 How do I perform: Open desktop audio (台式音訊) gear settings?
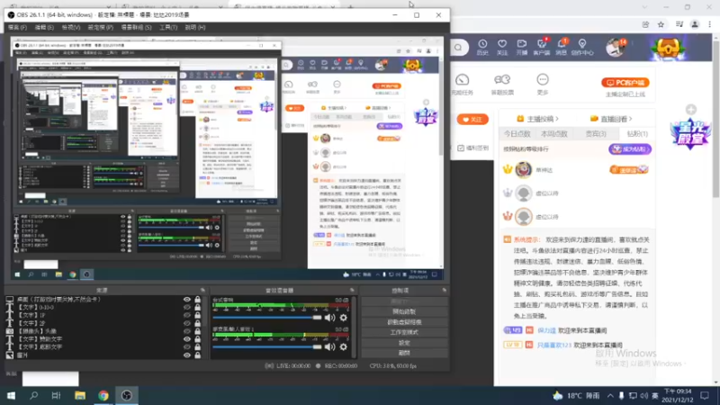(344, 318)
